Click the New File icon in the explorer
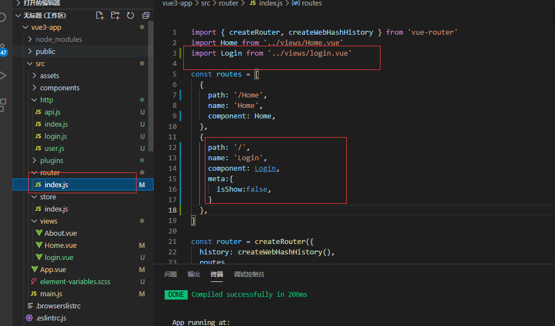The image size is (555, 326). pyautogui.click(x=100, y=16)
